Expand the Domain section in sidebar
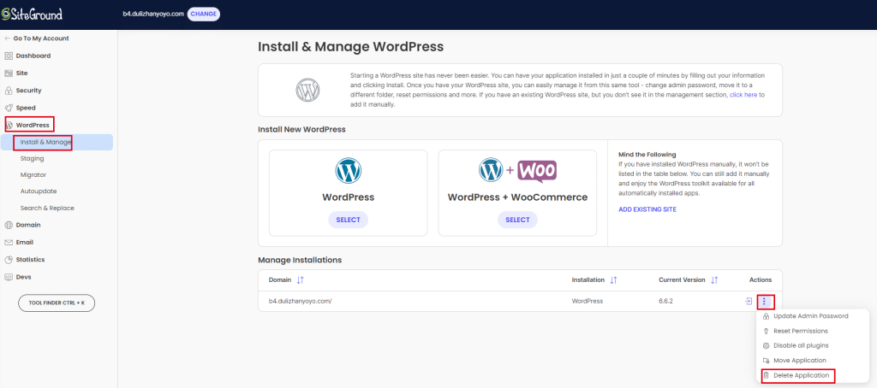 [x=28, y=225]
